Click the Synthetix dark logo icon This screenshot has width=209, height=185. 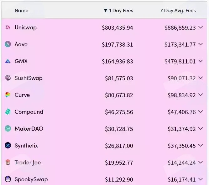tap(8, 146)
